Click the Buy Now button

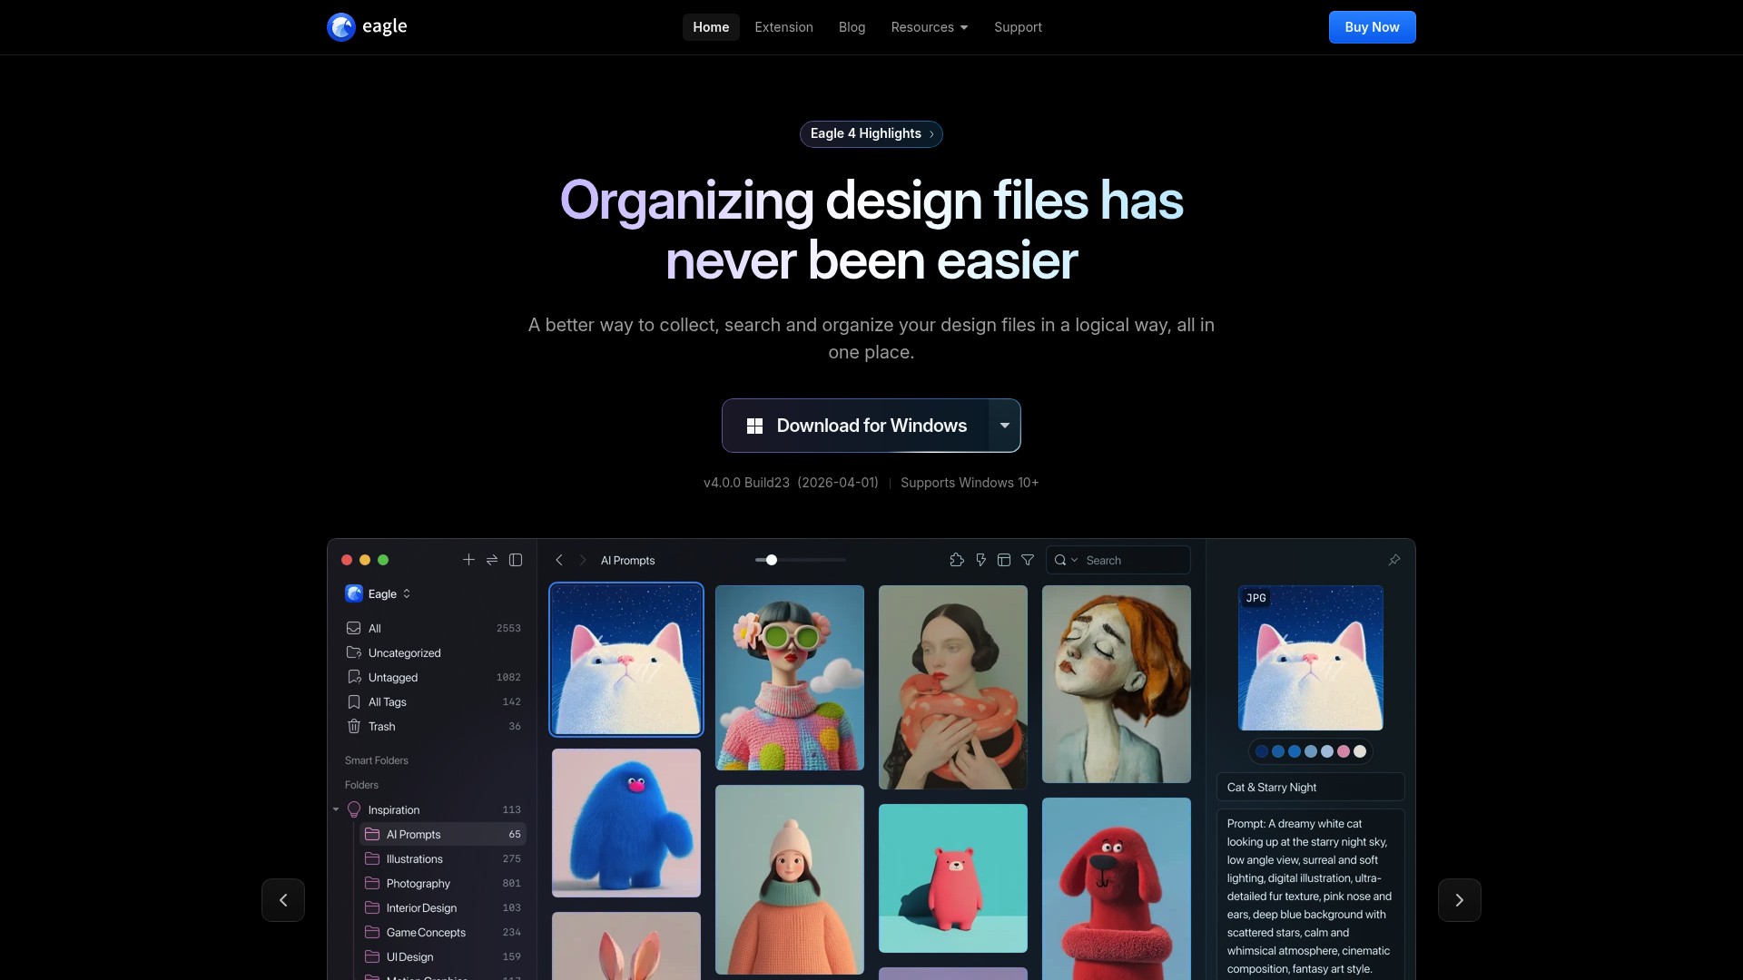(x=1372, y=27)
